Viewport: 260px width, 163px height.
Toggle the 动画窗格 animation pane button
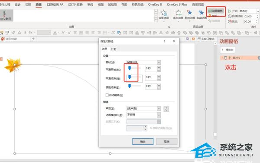coord(216,11)
